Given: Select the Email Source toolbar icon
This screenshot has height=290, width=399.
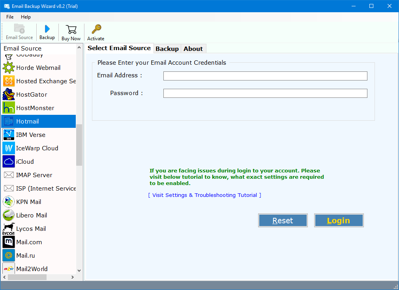Looking at the screenshot, I should pos(19,32).
